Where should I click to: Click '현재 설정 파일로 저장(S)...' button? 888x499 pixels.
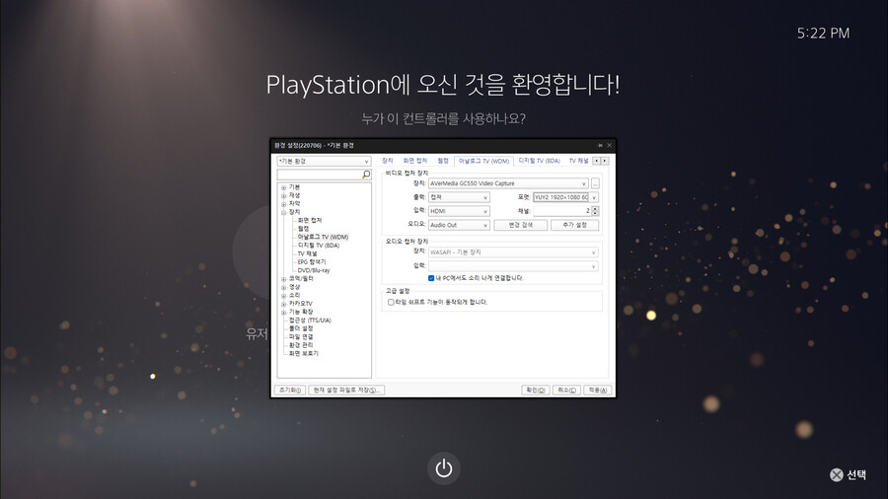[346, 390]
